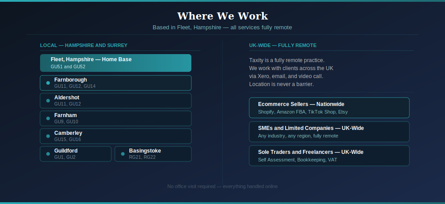Click the teal dot beside Farnborough
This screenshot has height=204, width=445.
[x=48, y=83]
